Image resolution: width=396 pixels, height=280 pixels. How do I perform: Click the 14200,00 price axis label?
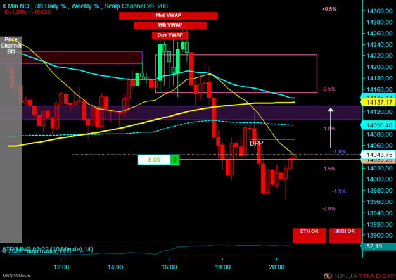[380, 67]
